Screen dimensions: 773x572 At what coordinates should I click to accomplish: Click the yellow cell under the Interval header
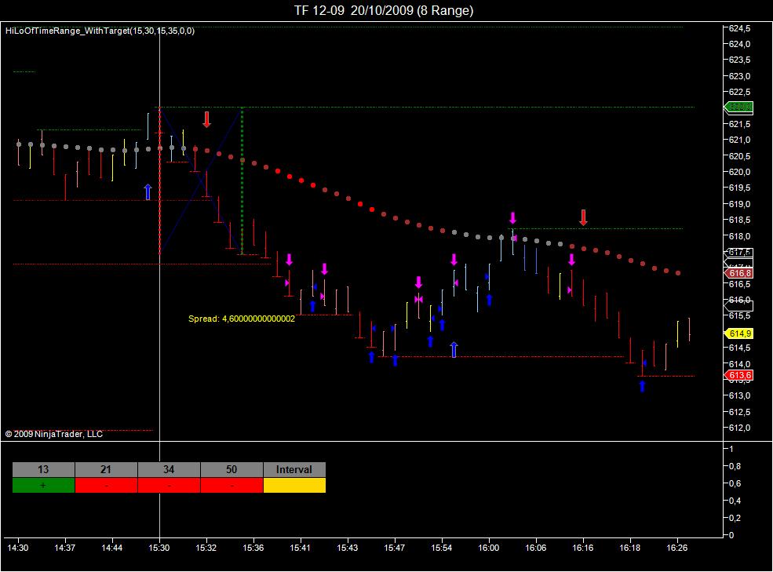[294, 485]
